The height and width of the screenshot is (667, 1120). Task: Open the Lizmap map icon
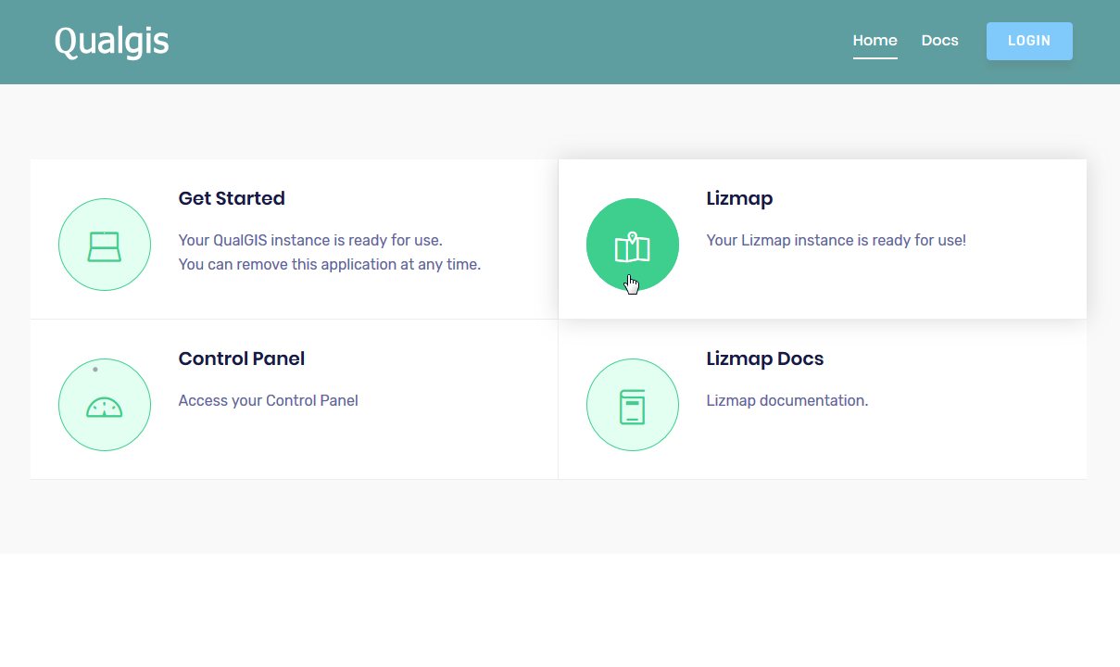click(633, 245)
